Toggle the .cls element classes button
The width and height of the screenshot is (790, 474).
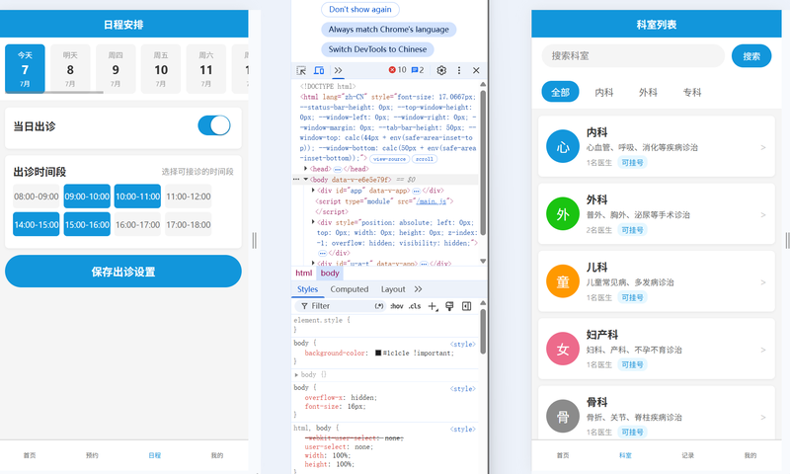pos(415,306)
